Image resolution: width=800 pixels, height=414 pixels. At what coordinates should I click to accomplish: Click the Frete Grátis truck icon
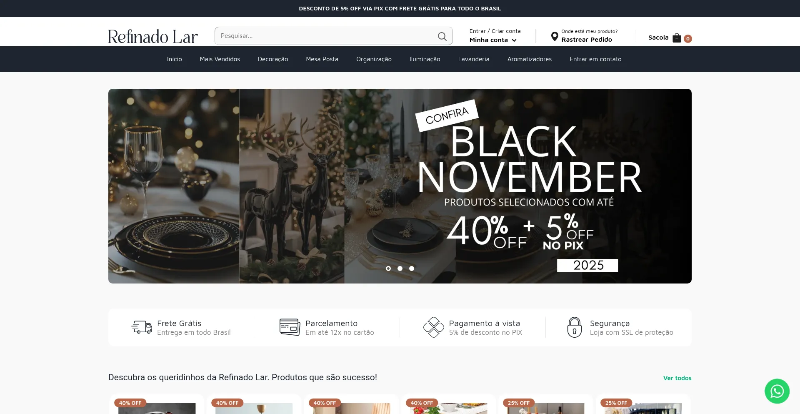point(142,327)
